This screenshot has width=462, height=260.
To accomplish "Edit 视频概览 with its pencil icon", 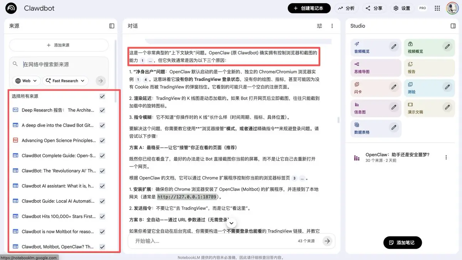I will click(447, 47).
